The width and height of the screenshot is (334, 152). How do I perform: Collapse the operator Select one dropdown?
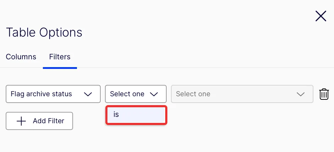136,94
